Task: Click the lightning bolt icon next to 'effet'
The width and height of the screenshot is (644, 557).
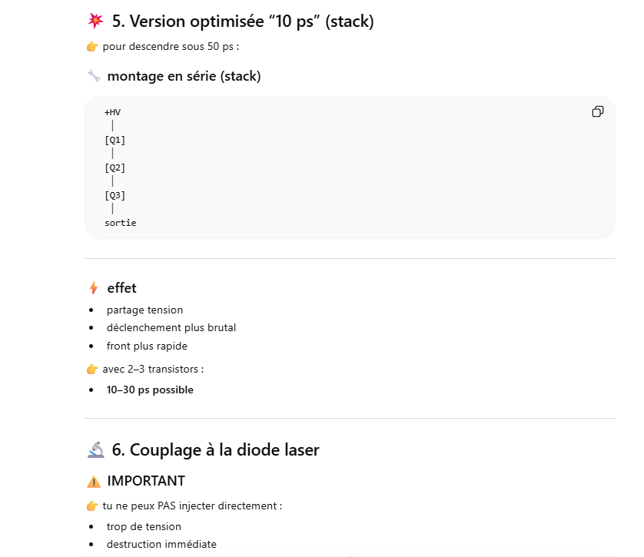Action: [94, 288]
